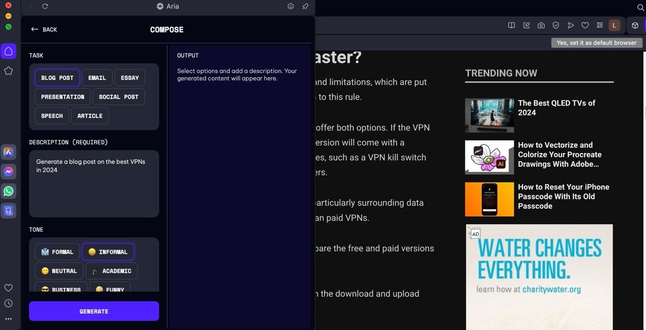Expand sidebar setup via ellipsis
Screen dimensions: 646x330
pyautogui.click(x=9, y=318)
